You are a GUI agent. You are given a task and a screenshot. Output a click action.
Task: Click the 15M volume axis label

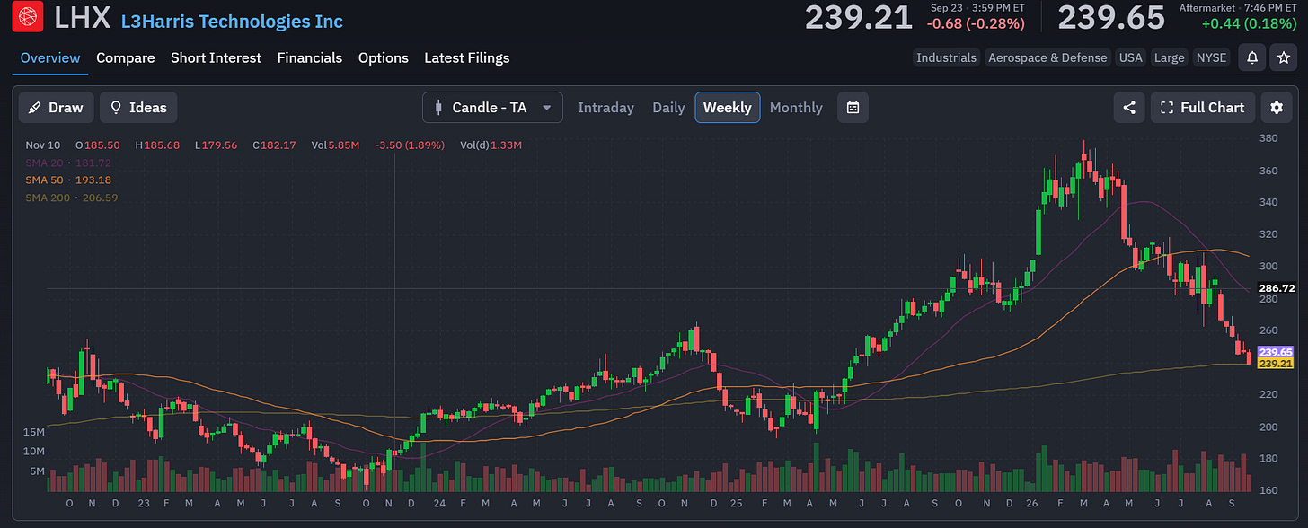(34, 432)
